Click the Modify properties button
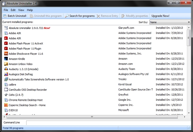 135,16
